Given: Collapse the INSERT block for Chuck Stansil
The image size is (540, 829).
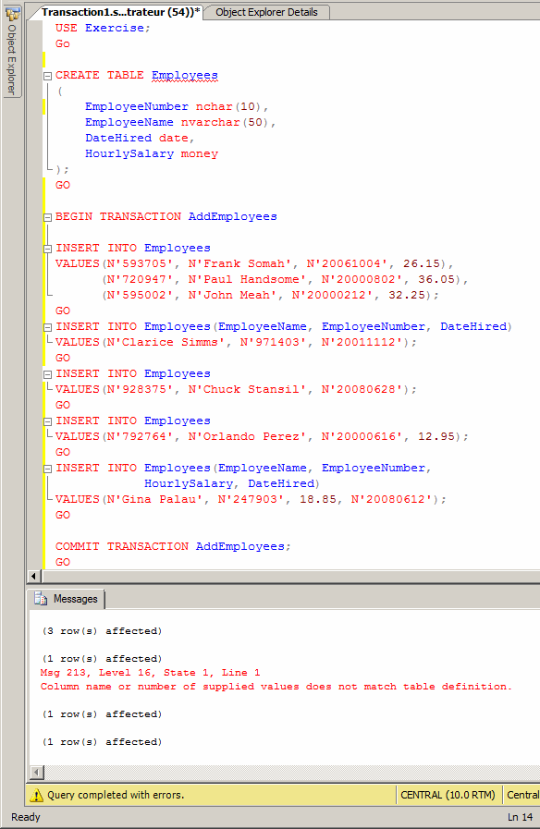Looking at the screenshot, I should pos(47,373).
